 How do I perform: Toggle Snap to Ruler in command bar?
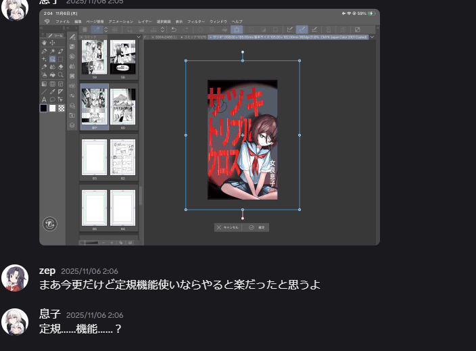[290, 30]
